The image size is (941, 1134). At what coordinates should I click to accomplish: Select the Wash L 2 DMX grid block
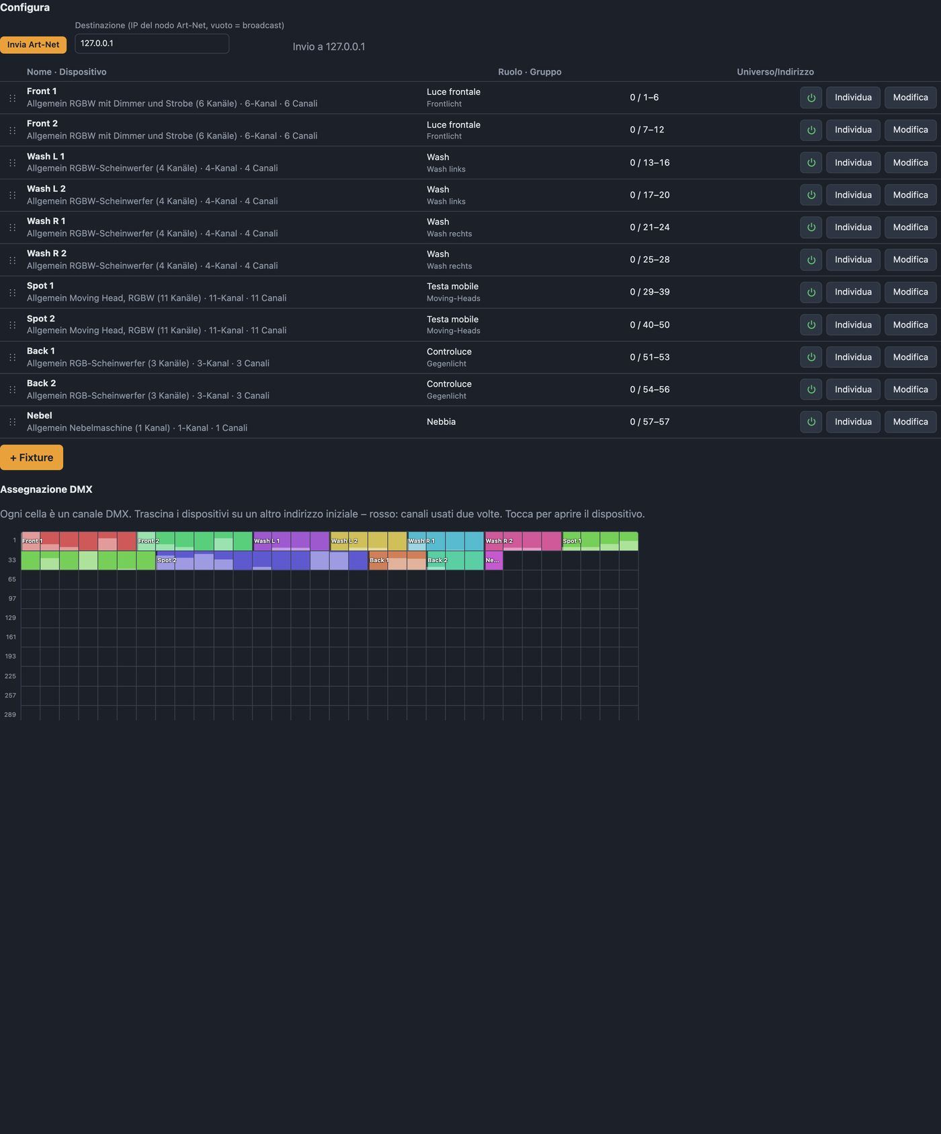click(x=368, y=541)
